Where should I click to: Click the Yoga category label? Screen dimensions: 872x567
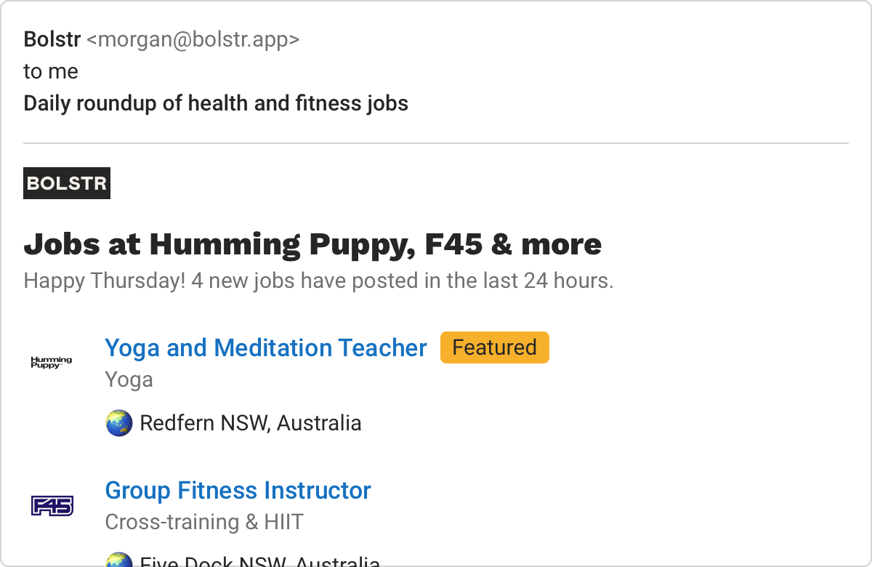129,379
